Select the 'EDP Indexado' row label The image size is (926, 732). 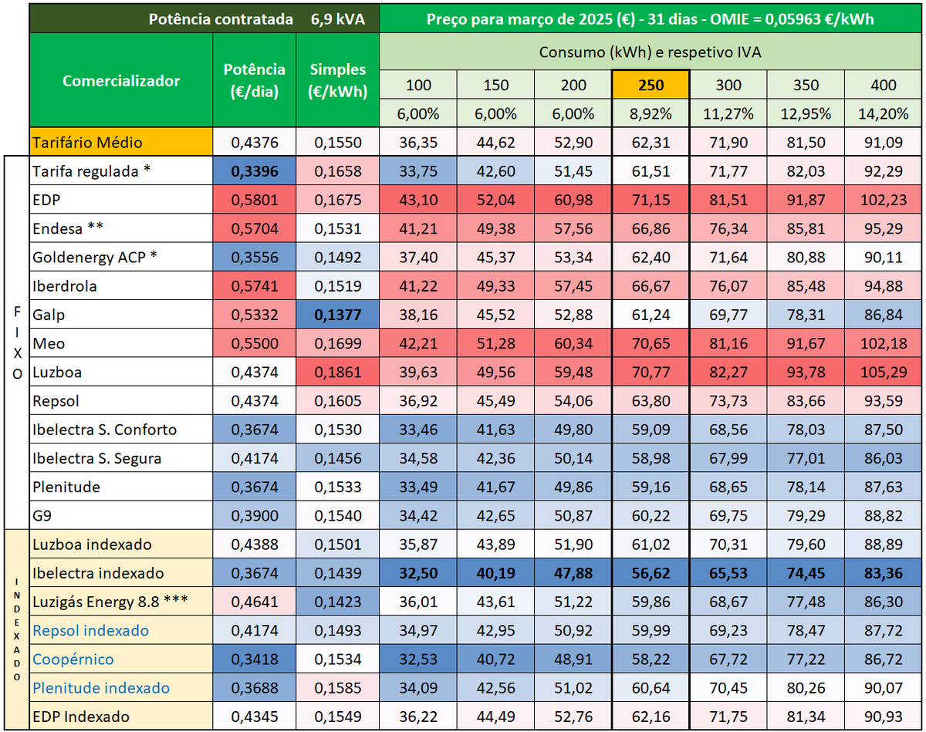[121, 717]
